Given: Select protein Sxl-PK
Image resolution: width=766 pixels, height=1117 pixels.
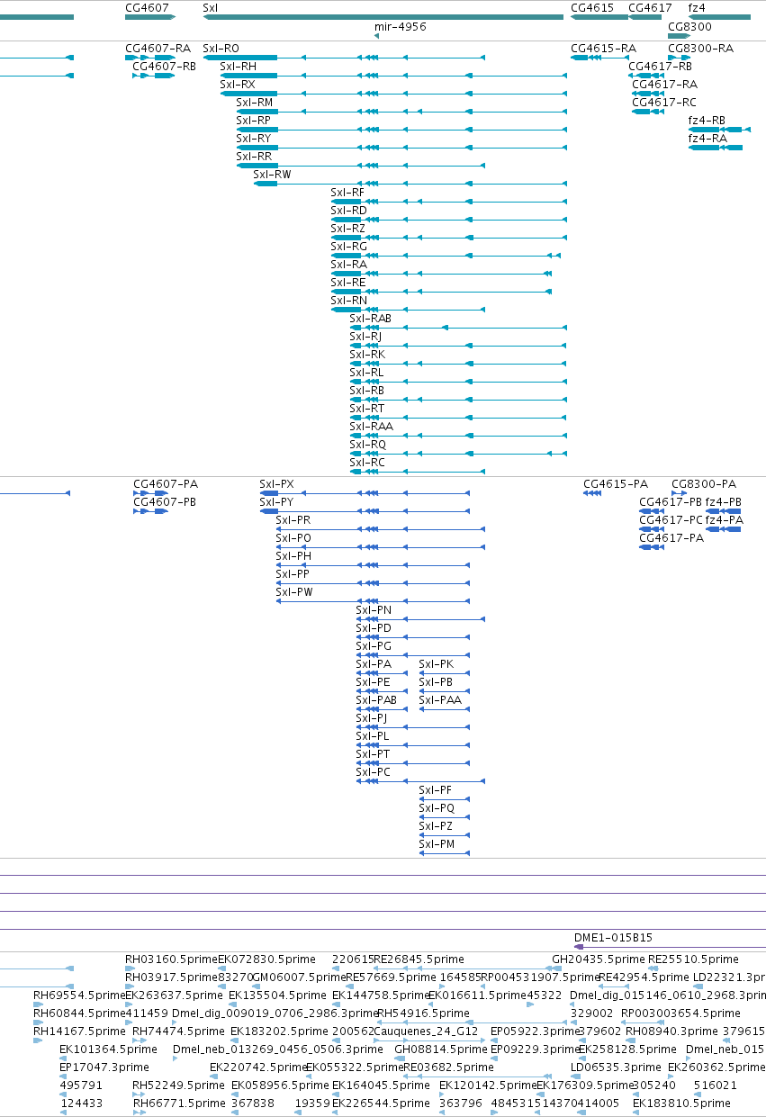Looking at the screenshot, I should pos(437,663).
